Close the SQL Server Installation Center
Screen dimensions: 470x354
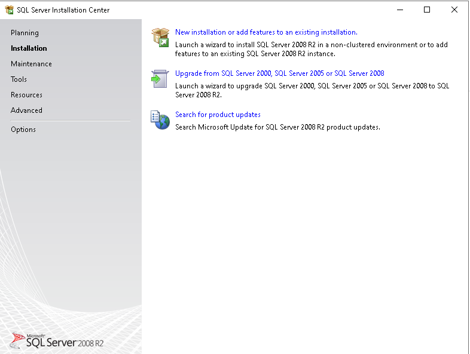point(454,10)
